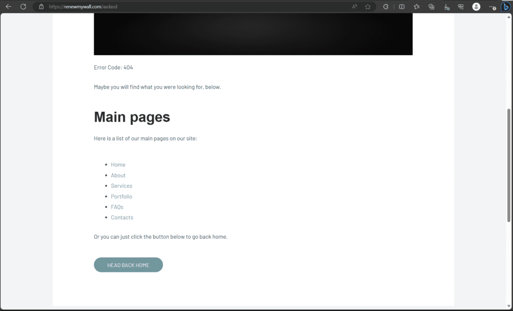Viewport: 513px width, 311px height.
Task: Open the Collections icon
Action: pyautogui.click(x=431, y=7)
